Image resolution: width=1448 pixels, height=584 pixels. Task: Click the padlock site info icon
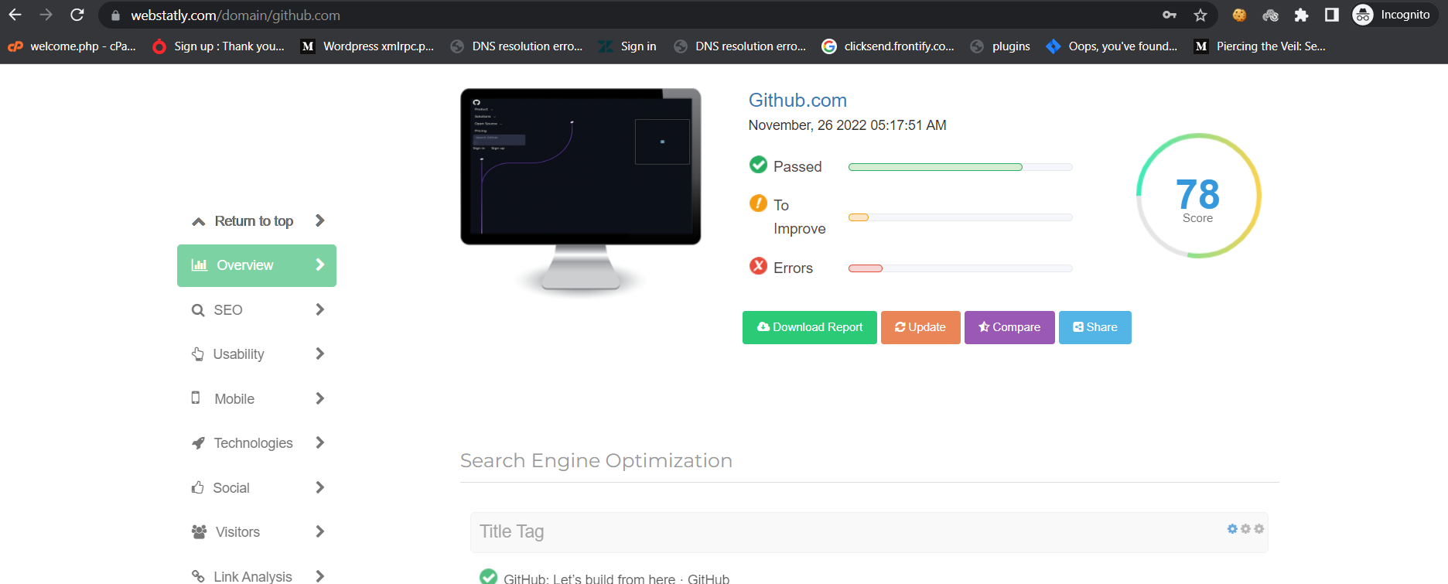115,15
